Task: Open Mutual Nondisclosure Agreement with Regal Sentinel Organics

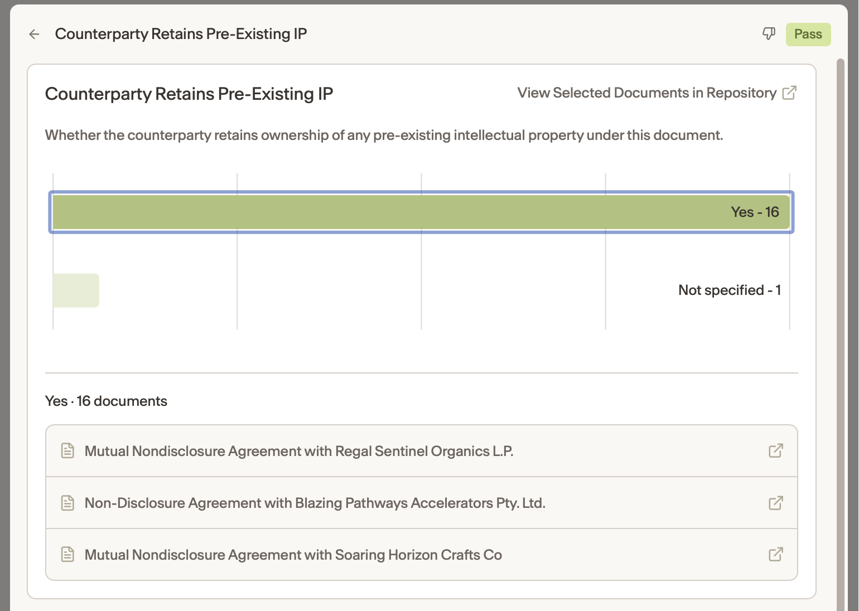Action: [x=421, y=451]
